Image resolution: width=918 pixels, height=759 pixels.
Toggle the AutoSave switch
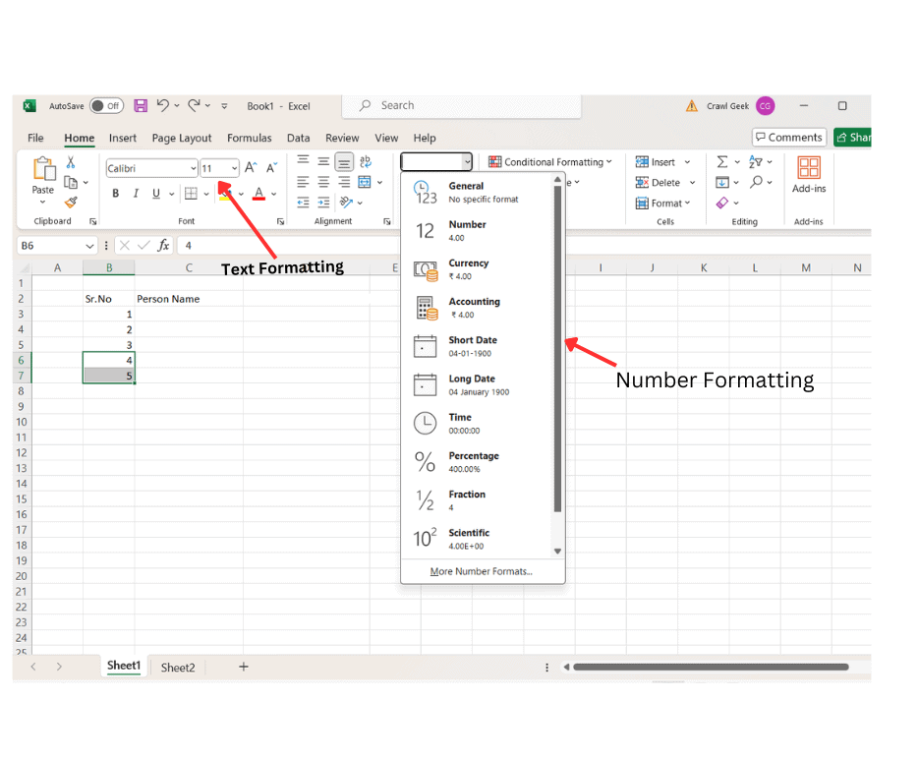coord(105,106)
